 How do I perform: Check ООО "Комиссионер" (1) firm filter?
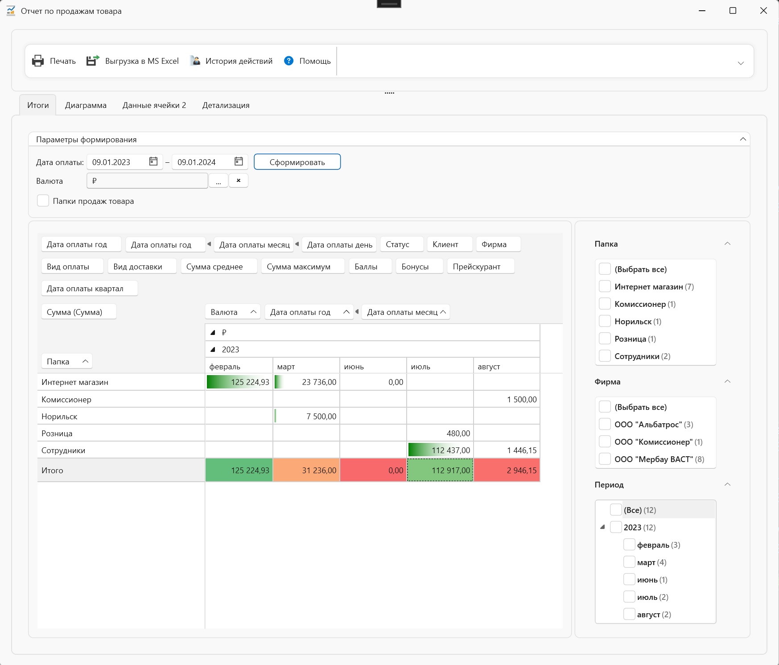[605, 442]
